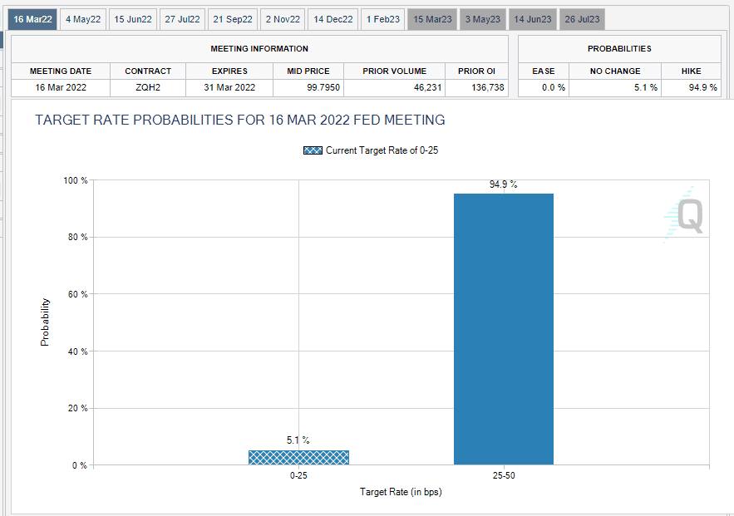Click the hatched legend swatch icon
The image size is (734, 516).
pos(313,150)
